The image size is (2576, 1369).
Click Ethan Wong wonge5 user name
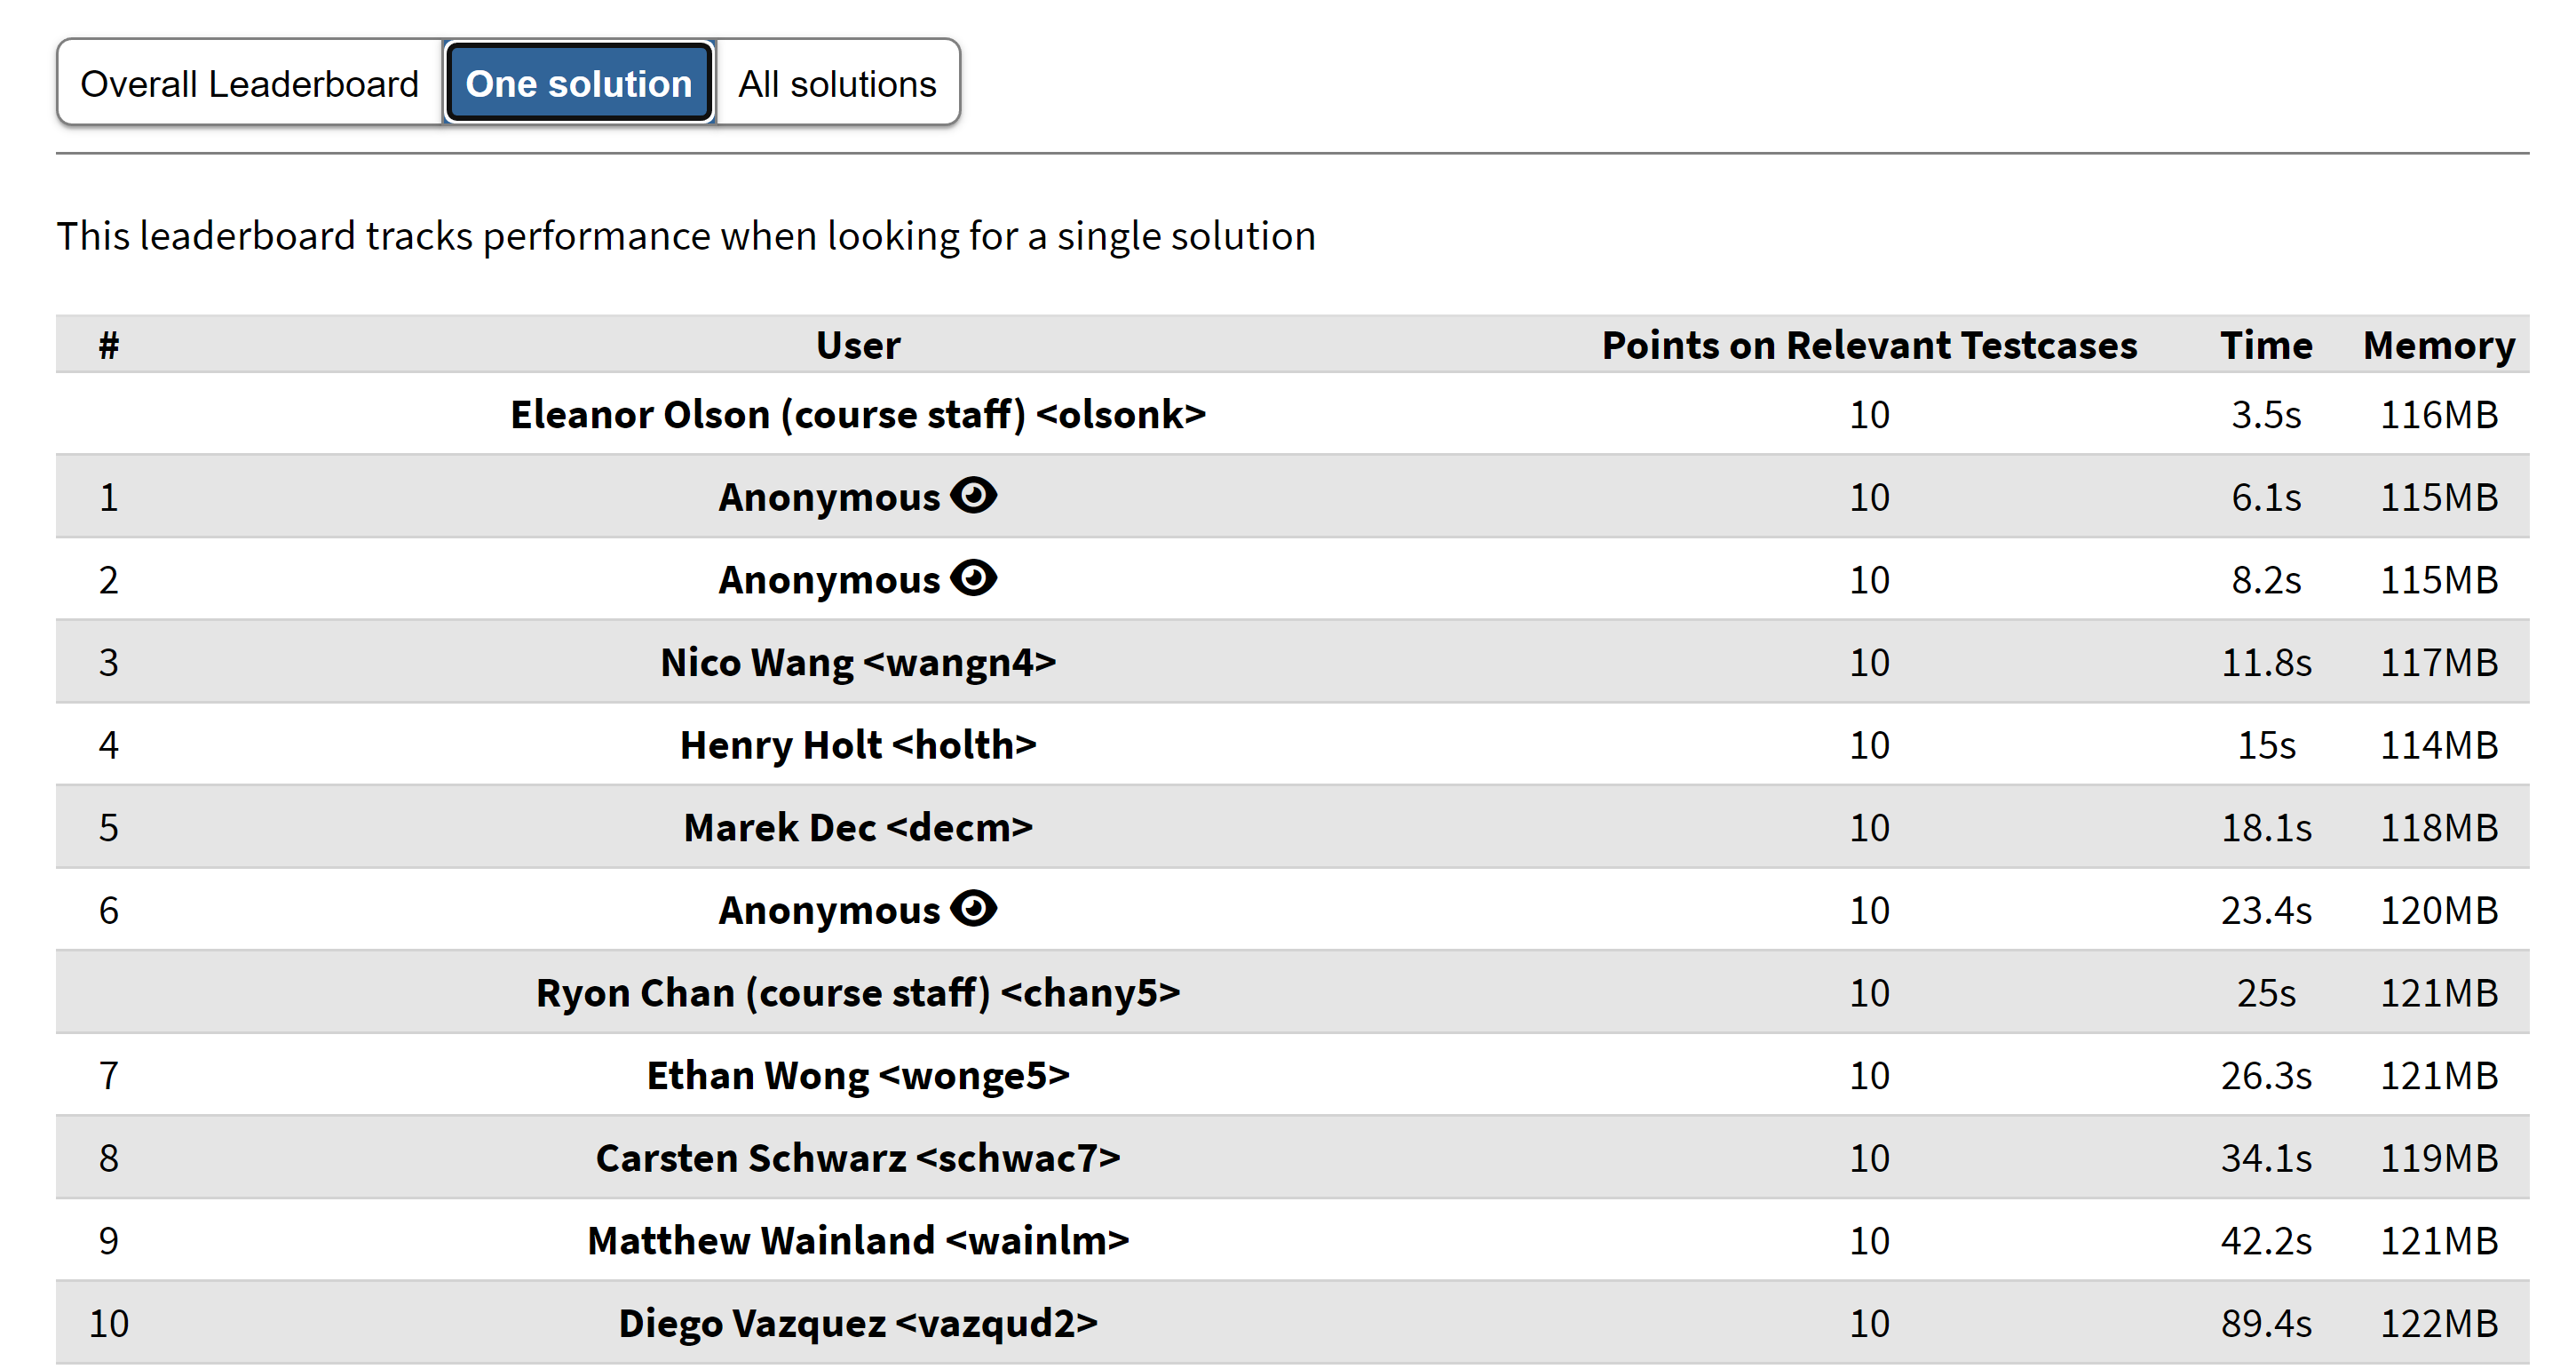858,1075
